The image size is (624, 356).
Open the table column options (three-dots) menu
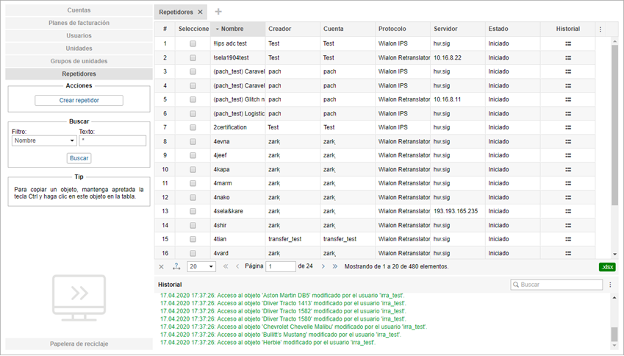point(600,29)
